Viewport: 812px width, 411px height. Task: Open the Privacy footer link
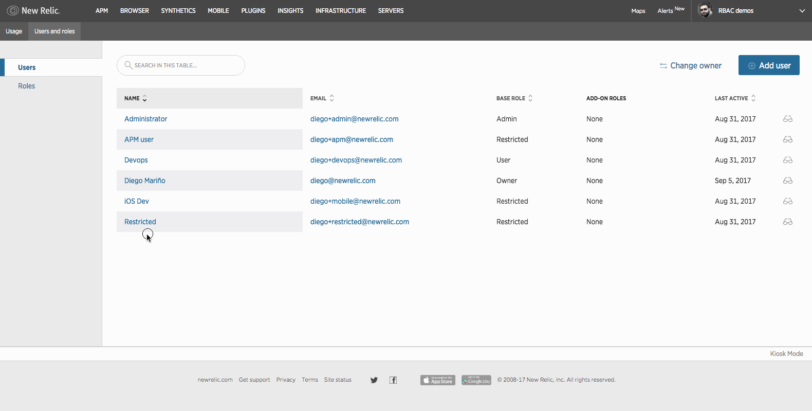pyautogui.click(x=286, y=380)
